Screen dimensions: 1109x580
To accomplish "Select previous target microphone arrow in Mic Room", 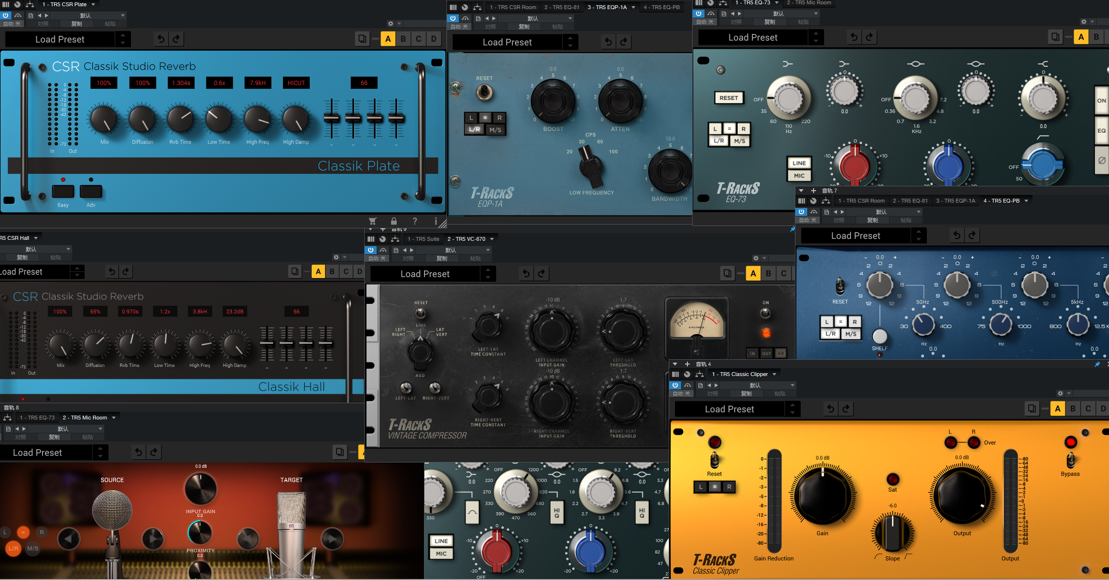I will (248, 539).
